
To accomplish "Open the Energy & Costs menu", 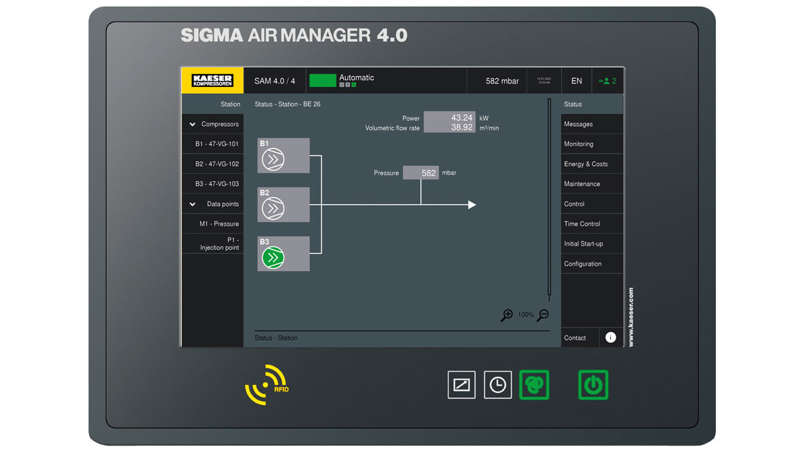I will (x=592, y=164).
